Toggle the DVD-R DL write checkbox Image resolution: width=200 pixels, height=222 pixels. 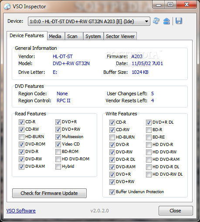click(x=112, y=160)
